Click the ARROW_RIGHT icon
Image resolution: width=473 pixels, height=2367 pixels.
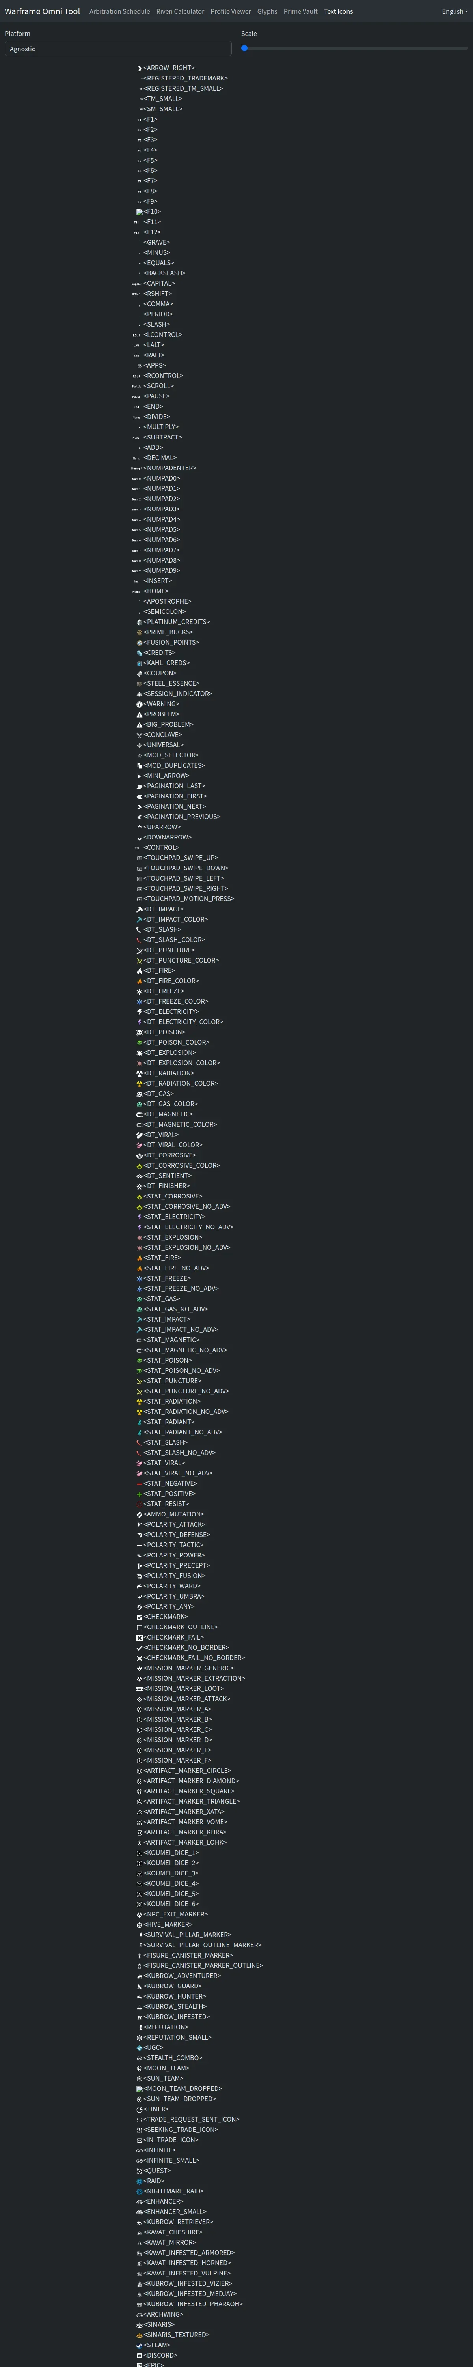pos(140,68)
